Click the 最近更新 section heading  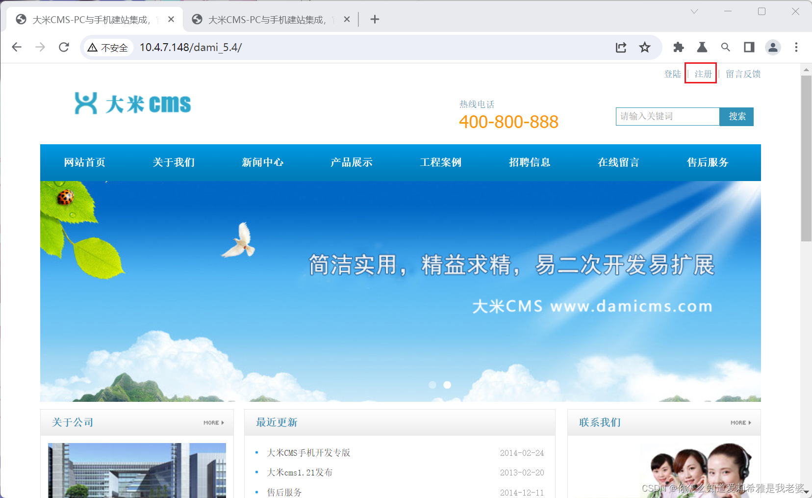(x=277, y=422)
